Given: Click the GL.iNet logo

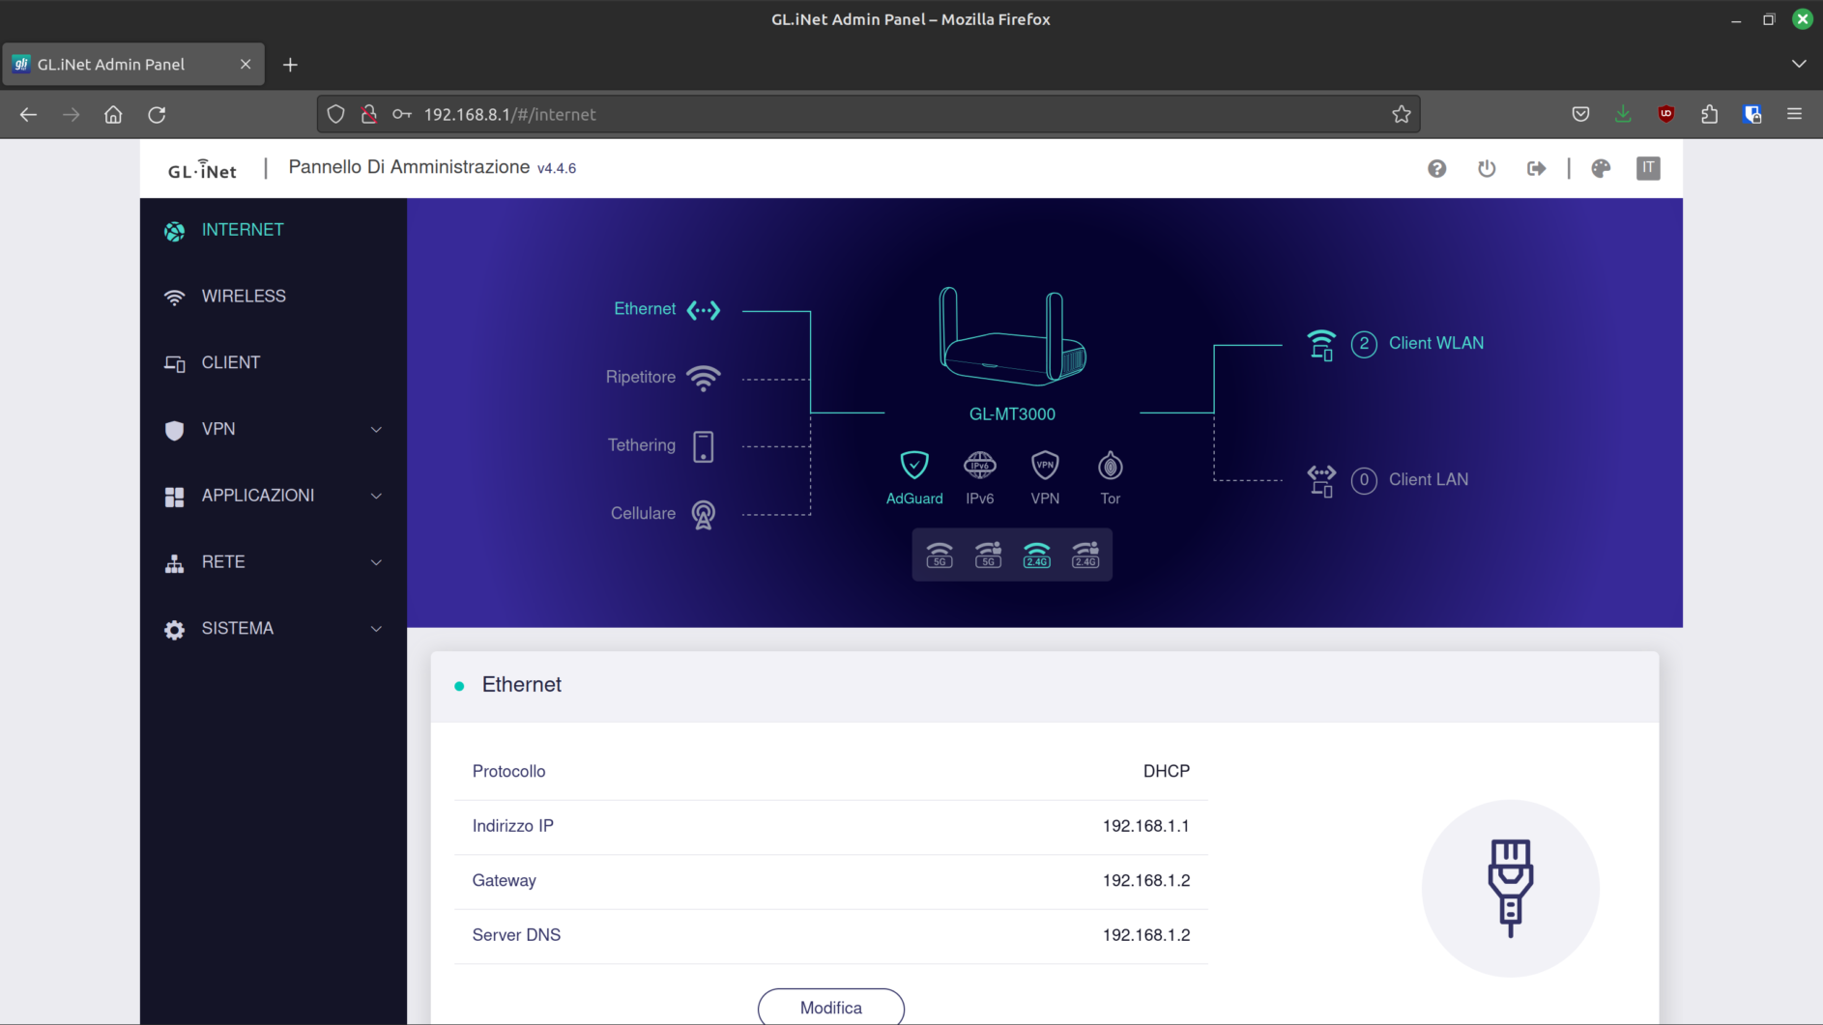Looking at the screenshot, I should 202,169.
